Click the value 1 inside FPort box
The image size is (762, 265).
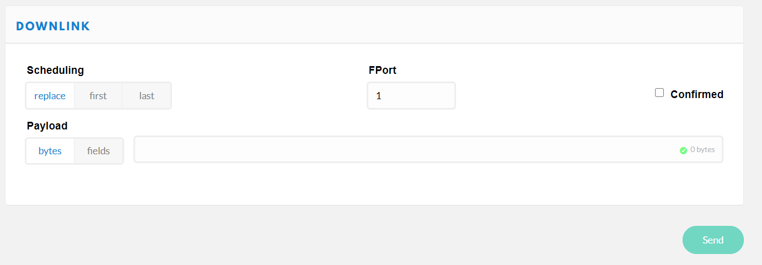tap(379, 96)
